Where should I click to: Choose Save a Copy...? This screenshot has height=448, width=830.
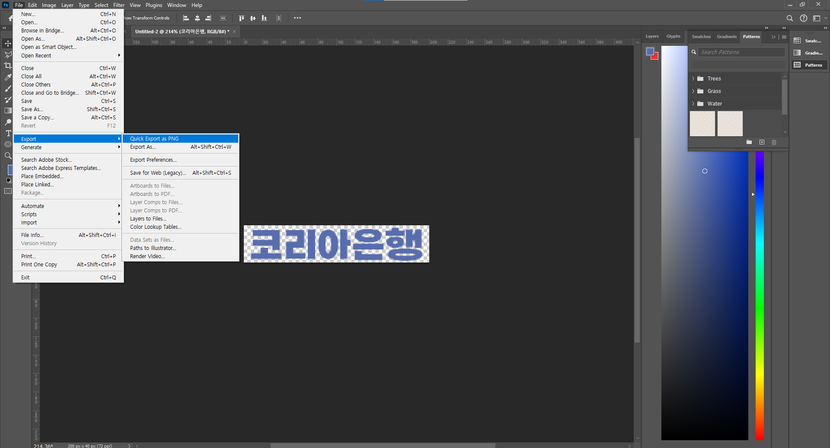click(x=68, y=118)
